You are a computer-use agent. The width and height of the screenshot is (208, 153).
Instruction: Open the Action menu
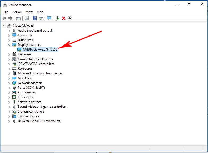(x=17, y=12)
